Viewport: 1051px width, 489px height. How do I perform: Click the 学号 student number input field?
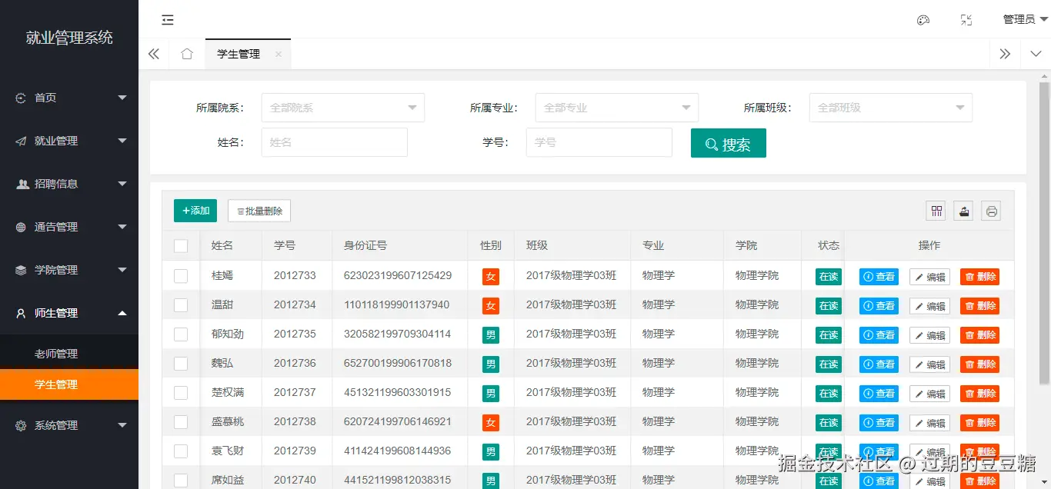[599, 143]
